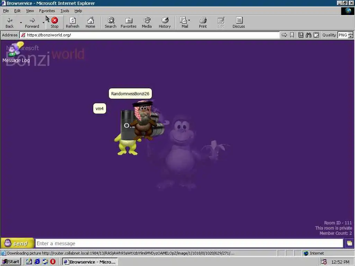Click the taskbar clock 12:52 PM
This screenshot has width=355, height=266.
340,262
